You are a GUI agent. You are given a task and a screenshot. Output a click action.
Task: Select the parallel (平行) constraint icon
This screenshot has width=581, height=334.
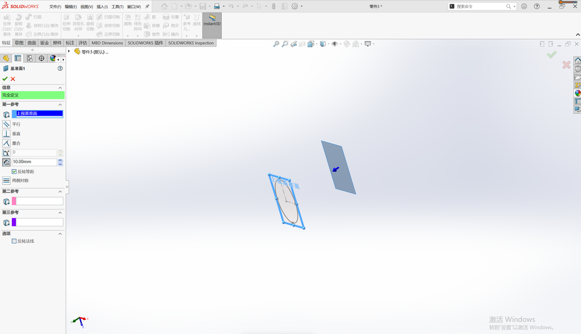pyautogui.click(x=6, y=125)
